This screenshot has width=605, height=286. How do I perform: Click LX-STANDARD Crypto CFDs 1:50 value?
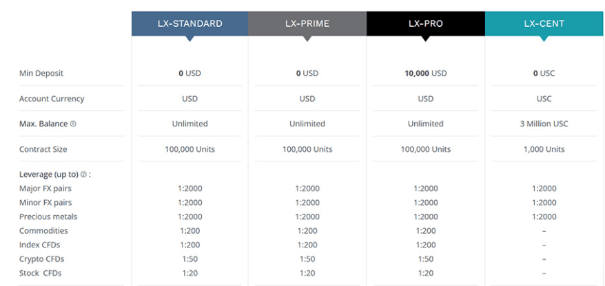(x=189, y=259)
